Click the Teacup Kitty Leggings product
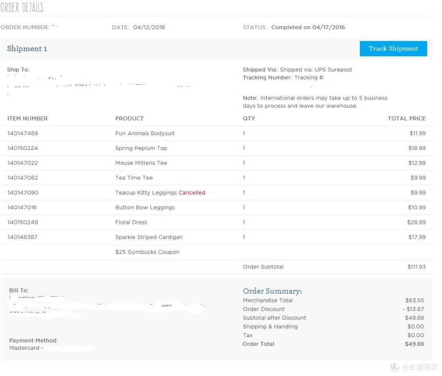Viewport: 442px width, 376px height. click(146, 193)
